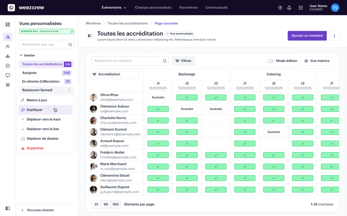Open the sliders settings icon in sidebar
The width and height of the screenshot is (347, 216).
coord(8,85)
